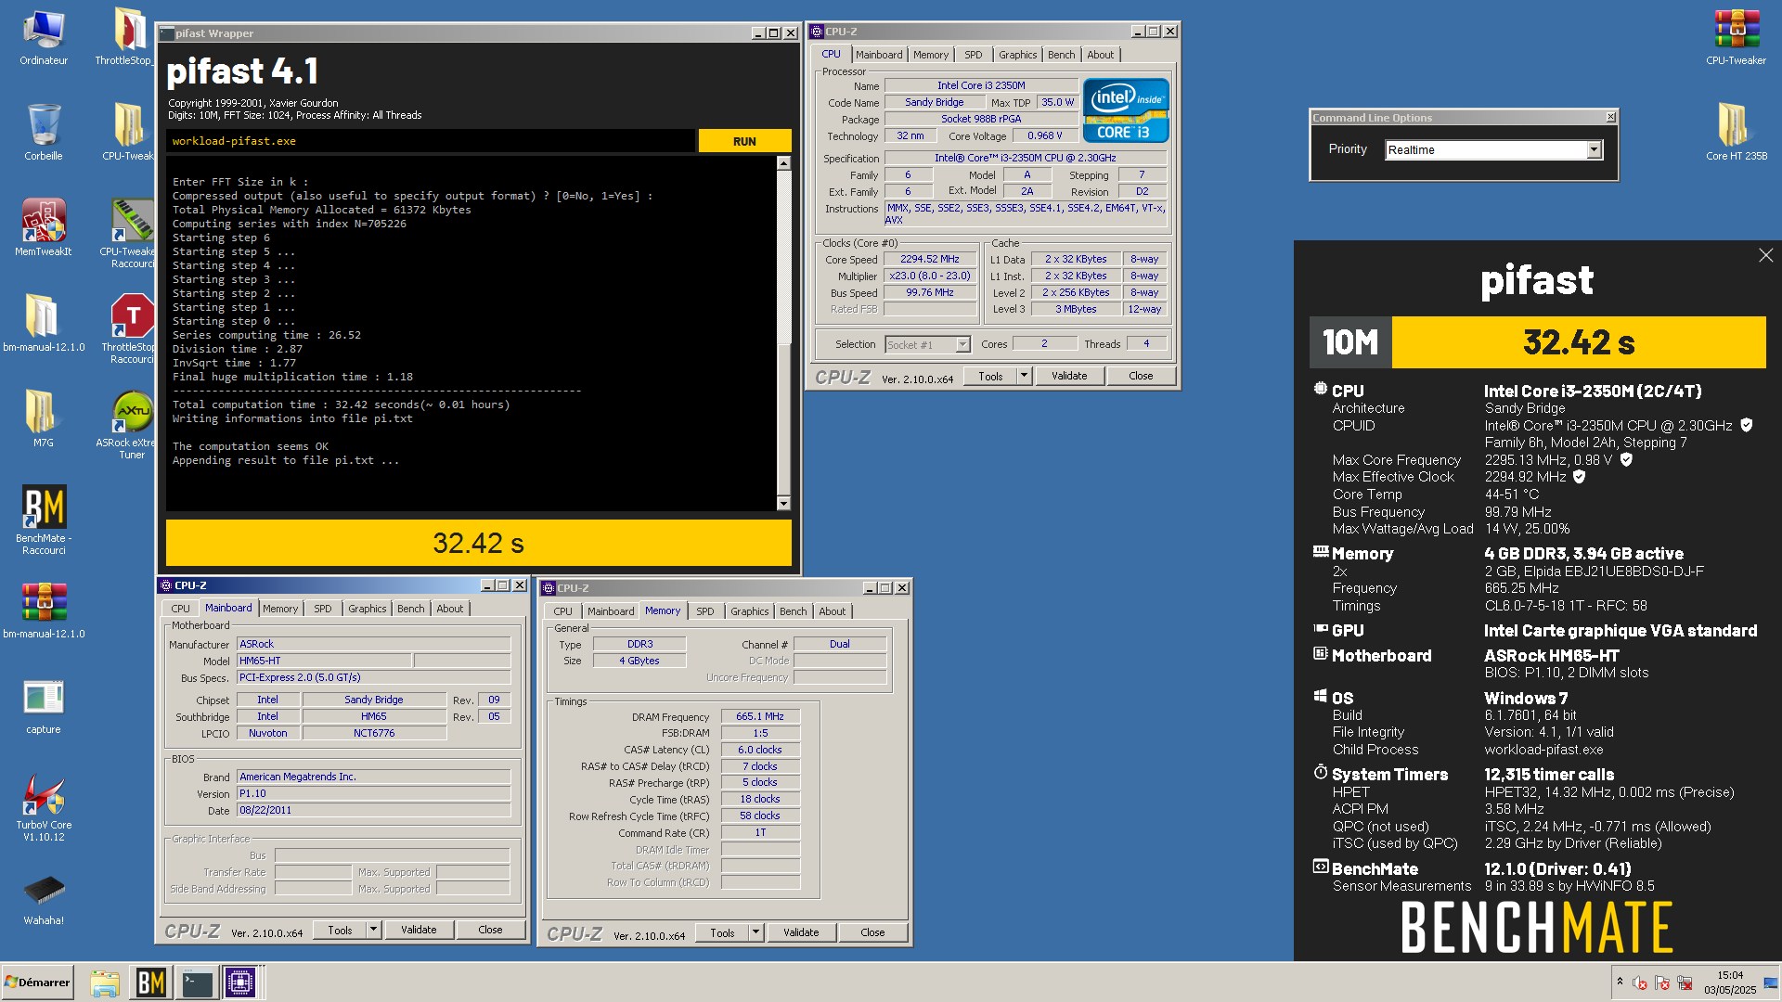This screenshot has width=1782, height=1002.
Task: Click the Bus Speed 99.76 MHz value
Action: [930, 293]
